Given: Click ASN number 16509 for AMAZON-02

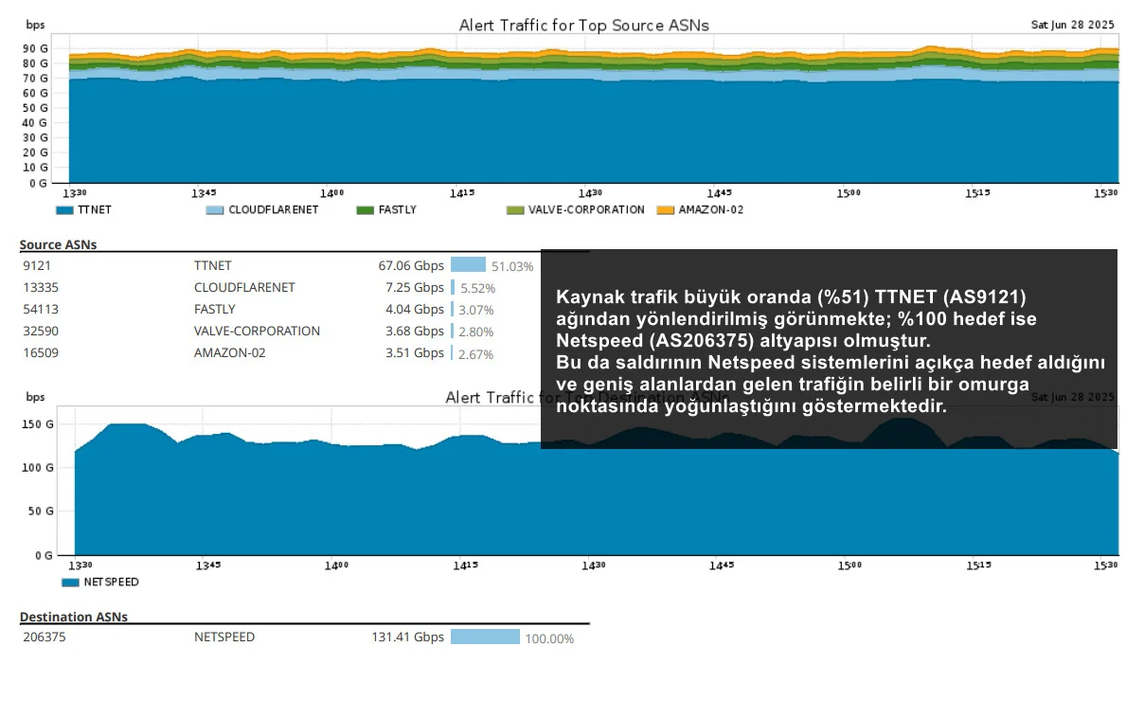Looking at the screenshot, I should point(39,352).
